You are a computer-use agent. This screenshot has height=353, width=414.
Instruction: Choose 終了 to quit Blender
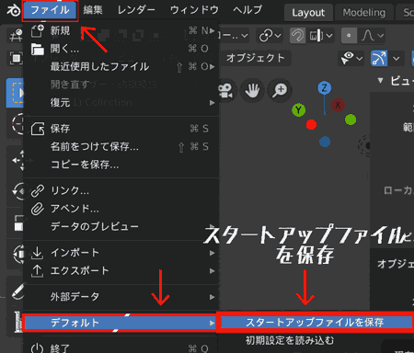pyautogui.click(x=121, y=348)
